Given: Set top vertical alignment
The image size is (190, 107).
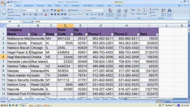Looking at the screenshot, I should [x=52, y=10].
